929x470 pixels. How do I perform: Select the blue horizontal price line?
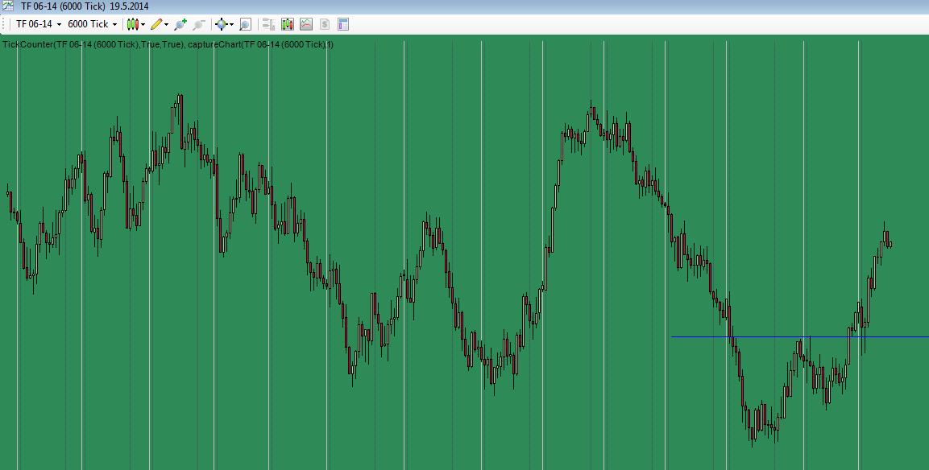pyautogui.click(x=800, y=337)
